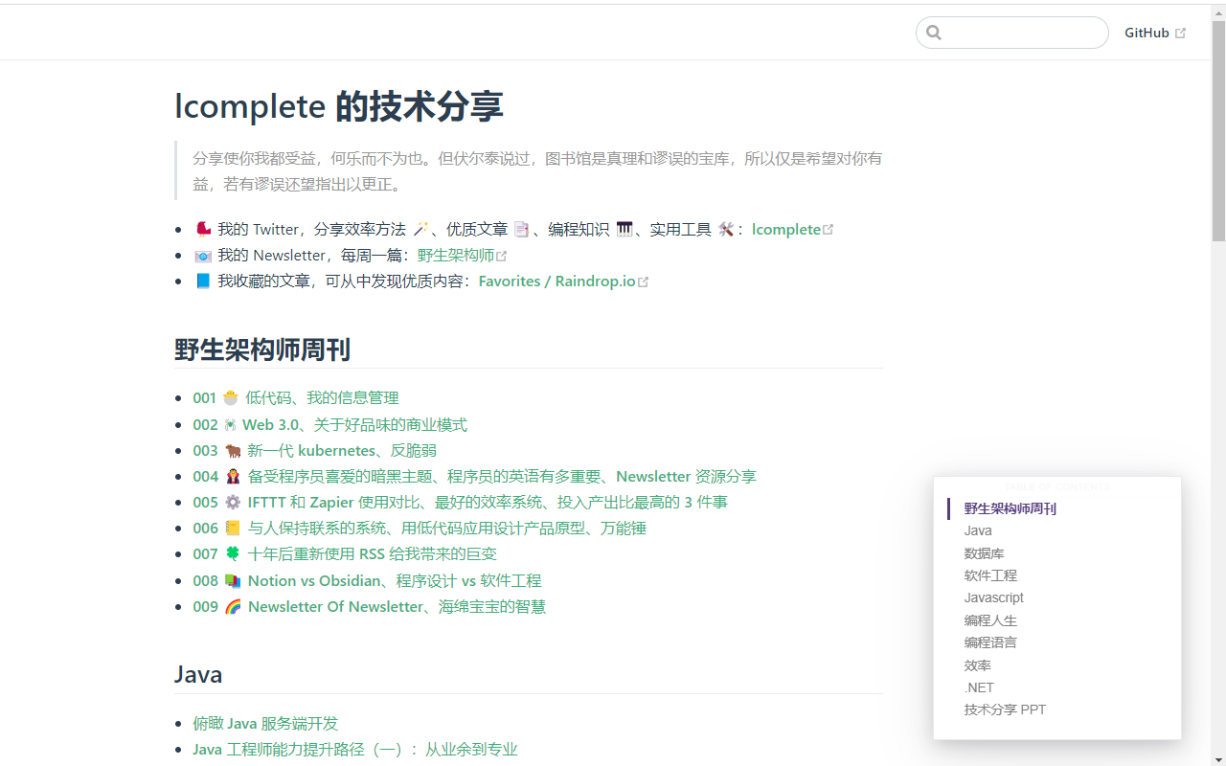Click the camera emoji before Newsletter item
Image resolution: width=1226 pixels, height=766 pixels.
(x=202, y=255)
